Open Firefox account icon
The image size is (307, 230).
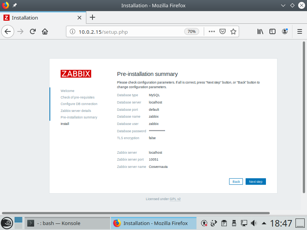click(x=285, y=31)
